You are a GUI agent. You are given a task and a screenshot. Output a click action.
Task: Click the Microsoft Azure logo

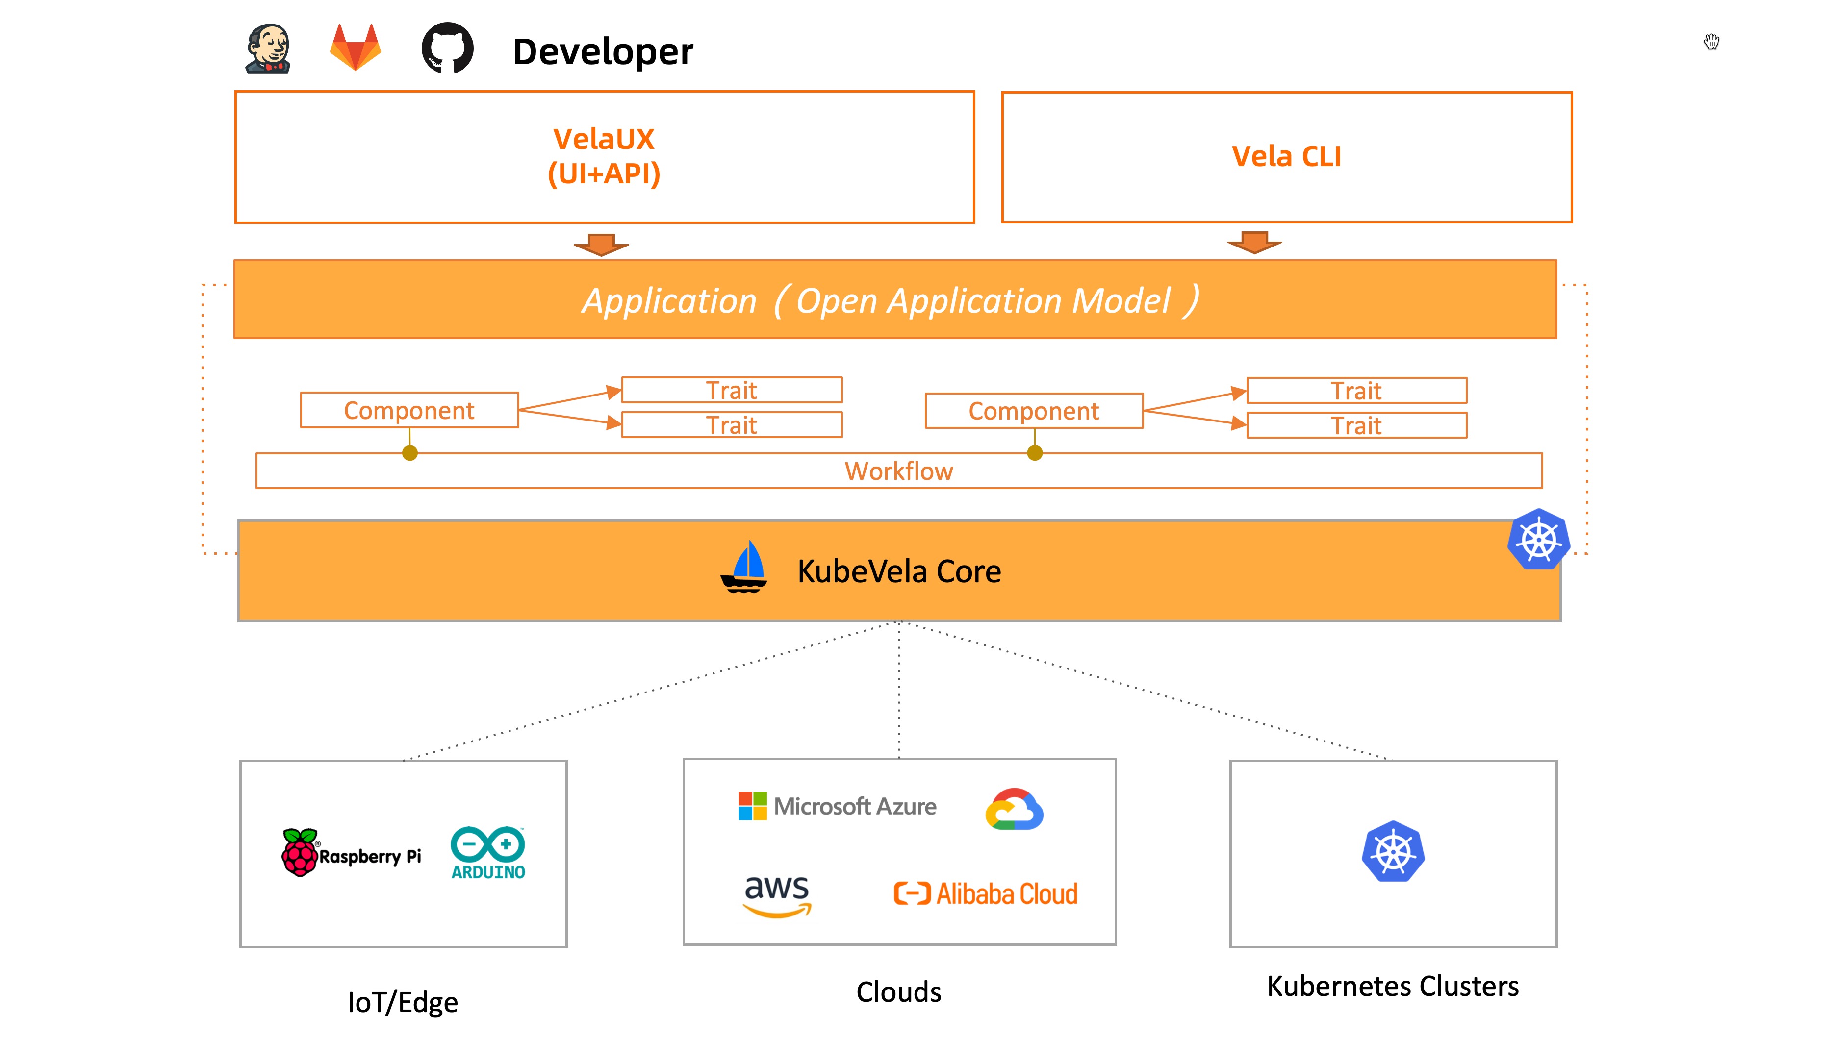[838, 806]
